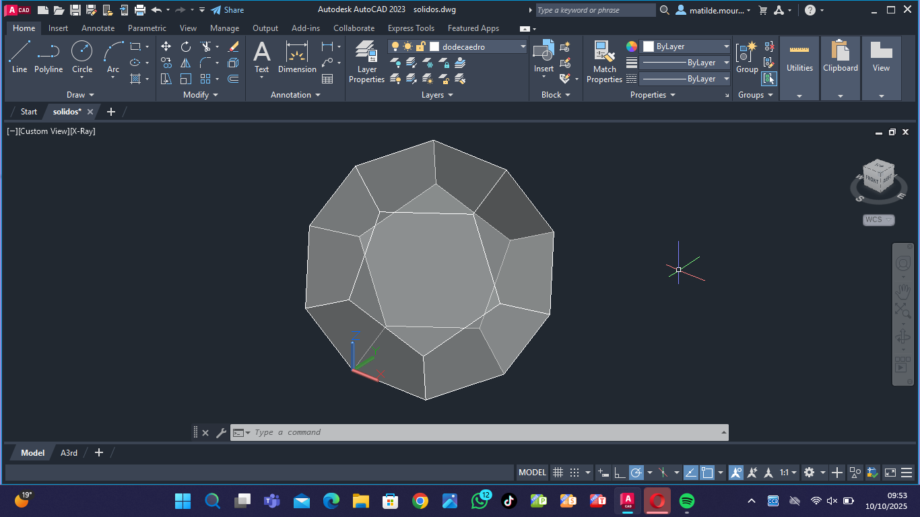Image resolution: width=920 pixels, height=517 pixels.
Task: Click the MODEL space button in status bar
Action: tap(532, 473)
